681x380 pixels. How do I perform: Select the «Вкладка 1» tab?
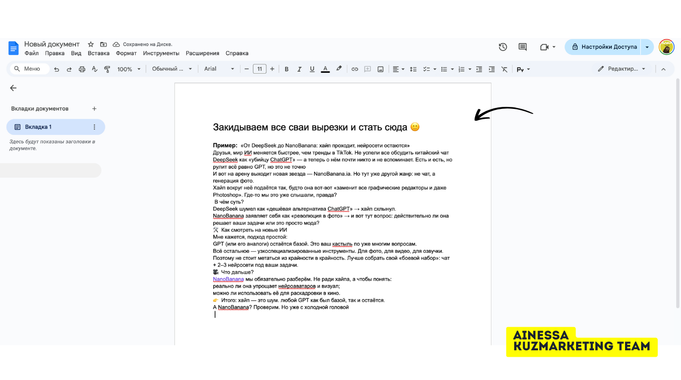click(x=55, y=127)
